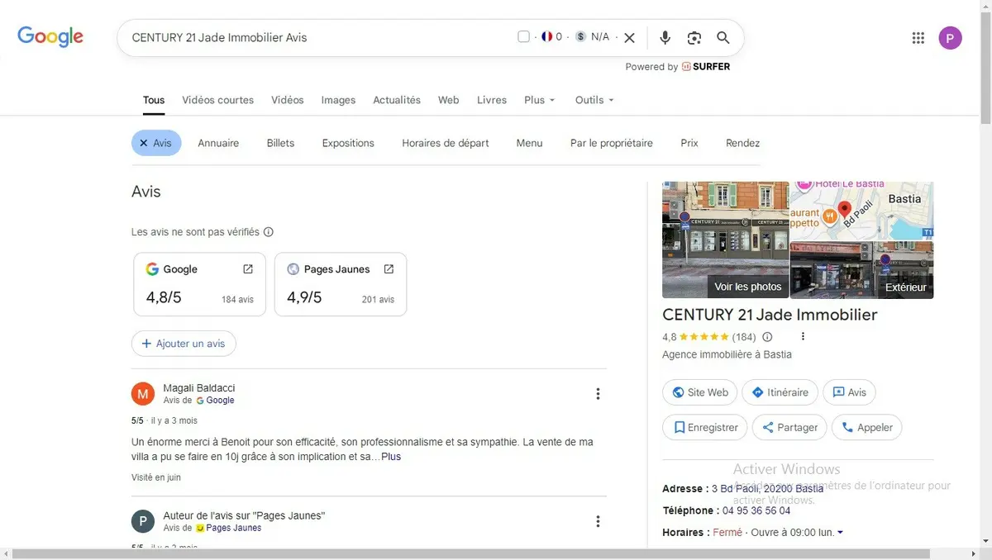992x560 pixels.
Task: Click the Voir les photos thumbnail
Action: tap(726, 240)
